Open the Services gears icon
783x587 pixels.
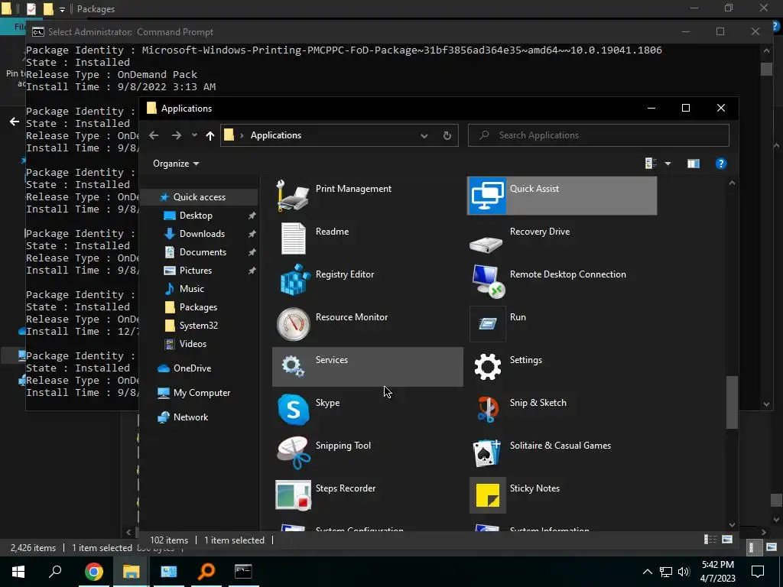coord(293,367)
